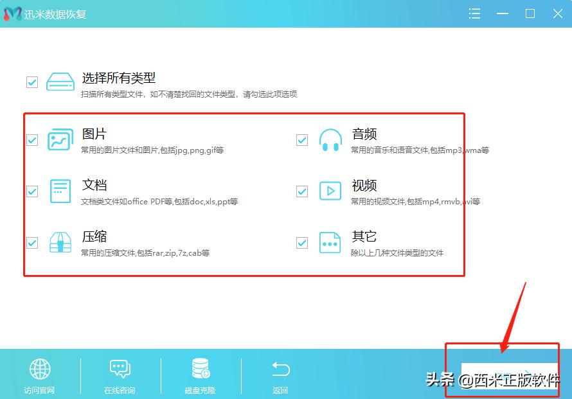Click the 音频 headphones icon

point(330,139)
